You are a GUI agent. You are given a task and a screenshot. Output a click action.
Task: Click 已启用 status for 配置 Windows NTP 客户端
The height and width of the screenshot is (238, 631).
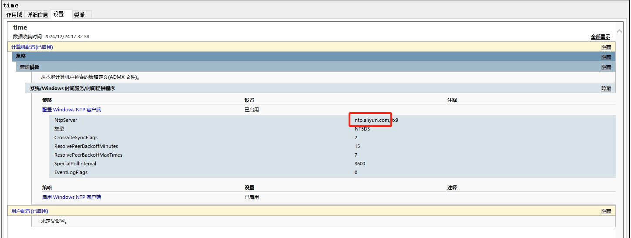pos(252,110)
